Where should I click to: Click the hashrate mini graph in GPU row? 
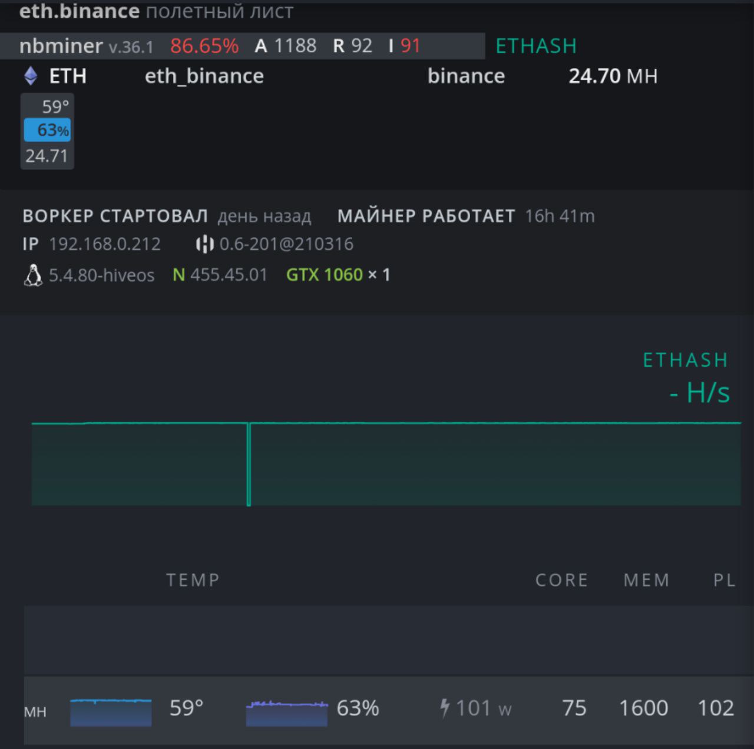[111, 712]
